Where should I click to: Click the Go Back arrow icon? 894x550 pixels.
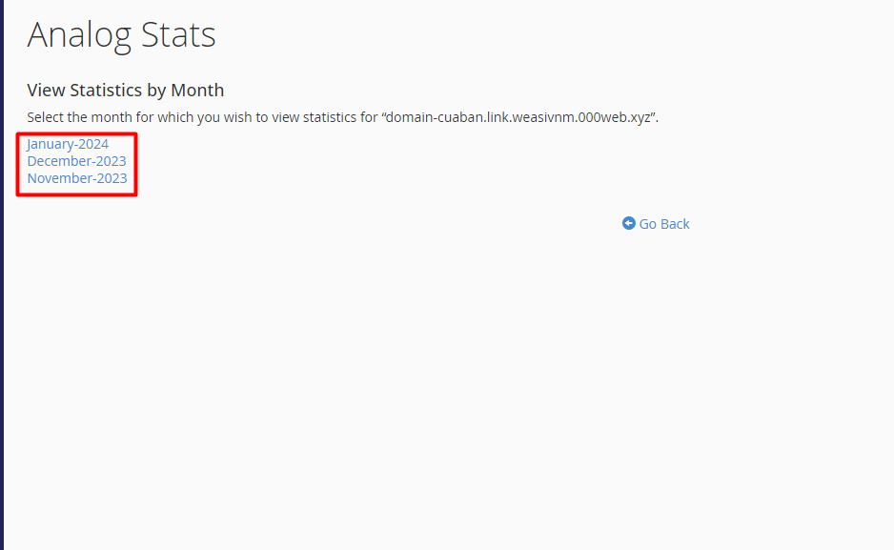[628, 223]
